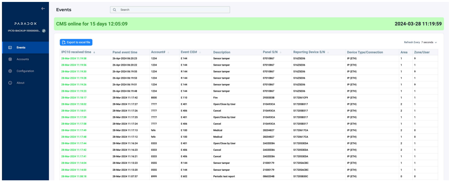Open the Refresh Every 7 seconds dropdown

point(429,42)
